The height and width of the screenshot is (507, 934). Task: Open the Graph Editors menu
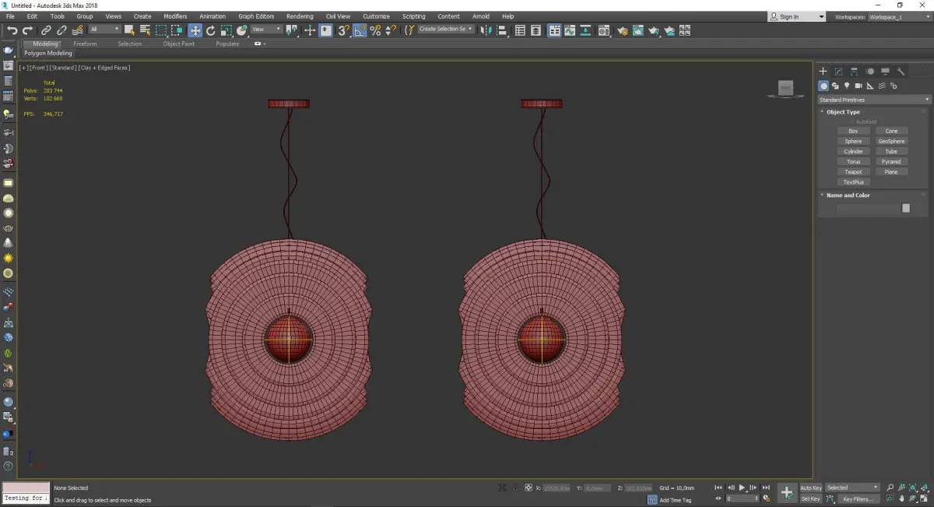[x=256, y=16]
